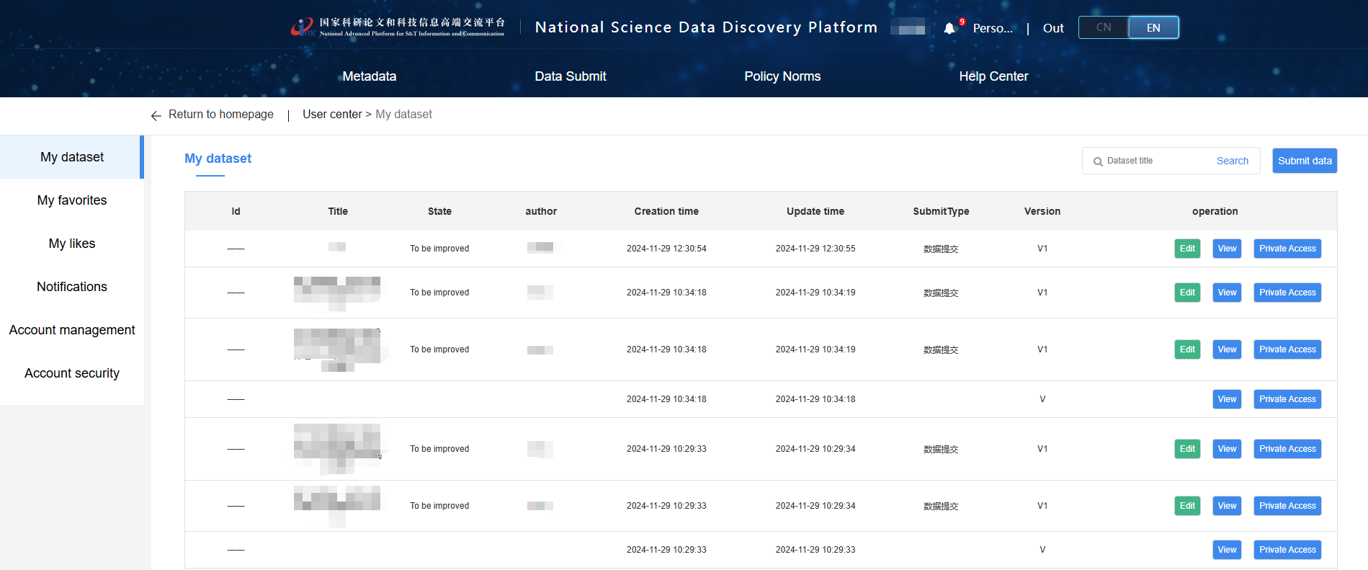This screenshot has width=1368, height=570.
Task: Go to Data Submit menu
Action: pyautogui.click(x=570, y=76)
